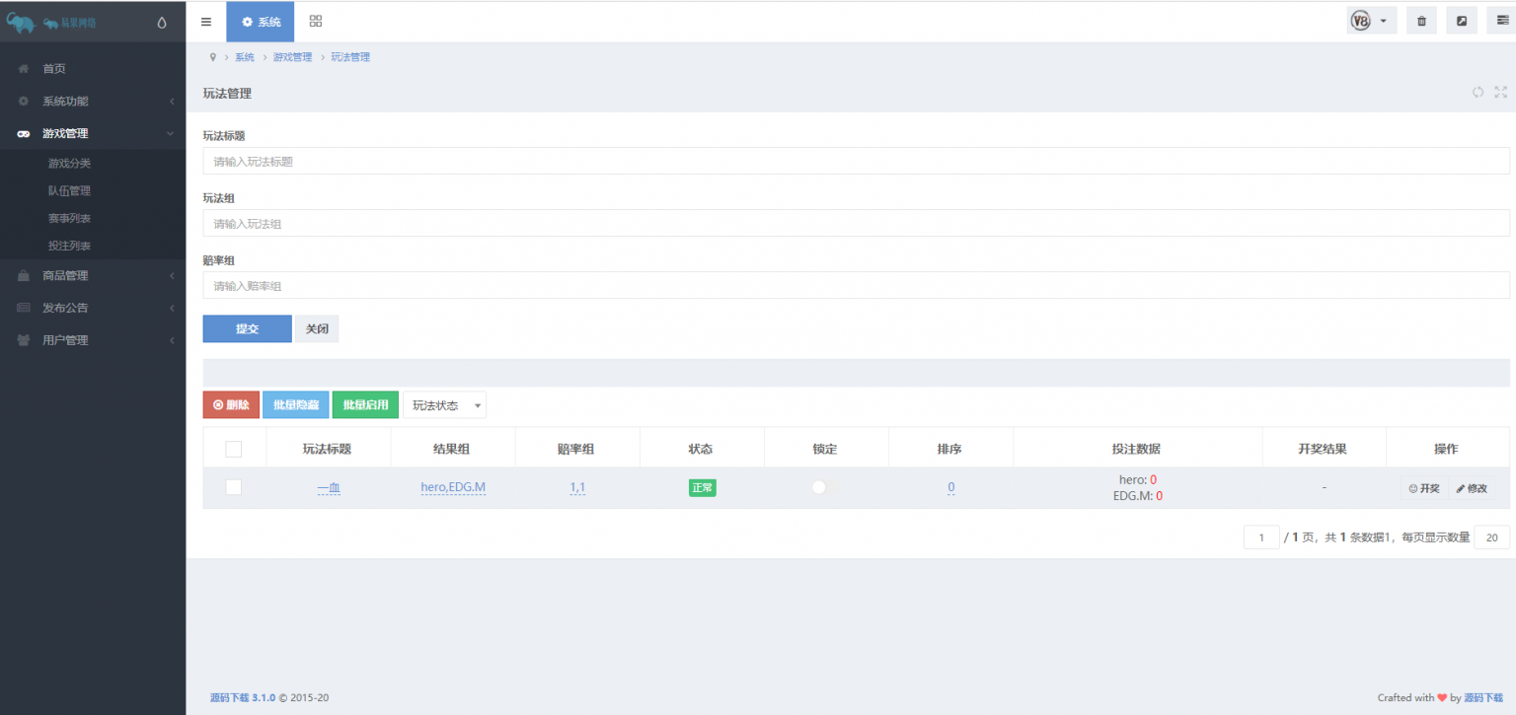Open the top-right settings bars icon
This screenshot has height=715, width=1516.
[x=1502, y=21]
